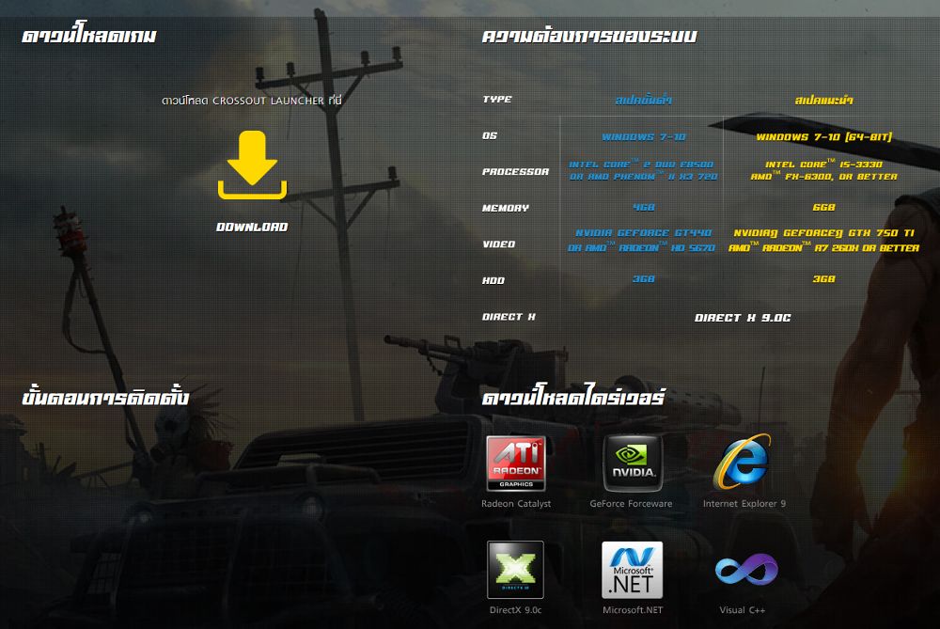
Task: Follow the Radeon Catalyst text link
Action: (516, 504)
